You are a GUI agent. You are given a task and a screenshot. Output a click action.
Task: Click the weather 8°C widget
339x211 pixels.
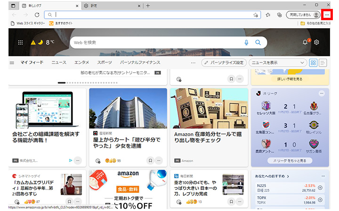[x=42, y=42]
